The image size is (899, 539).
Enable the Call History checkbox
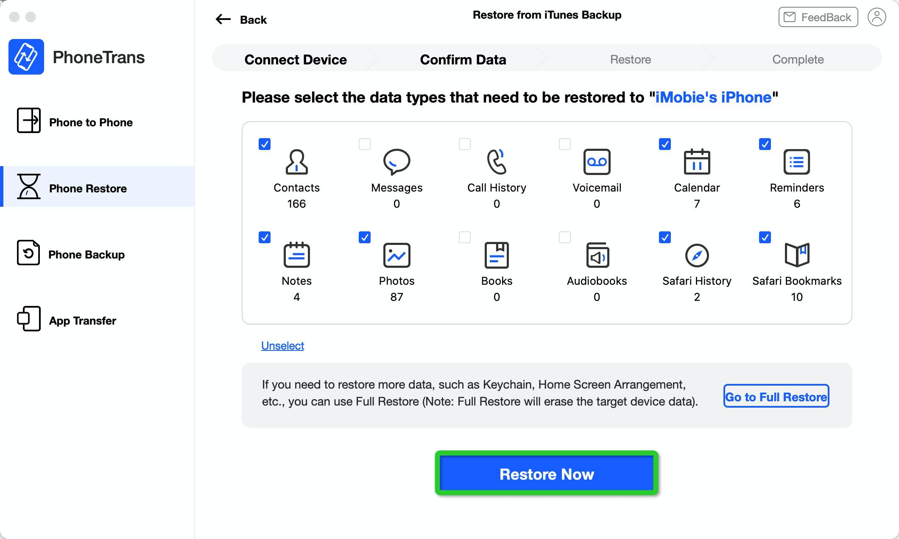pos(464,144)
